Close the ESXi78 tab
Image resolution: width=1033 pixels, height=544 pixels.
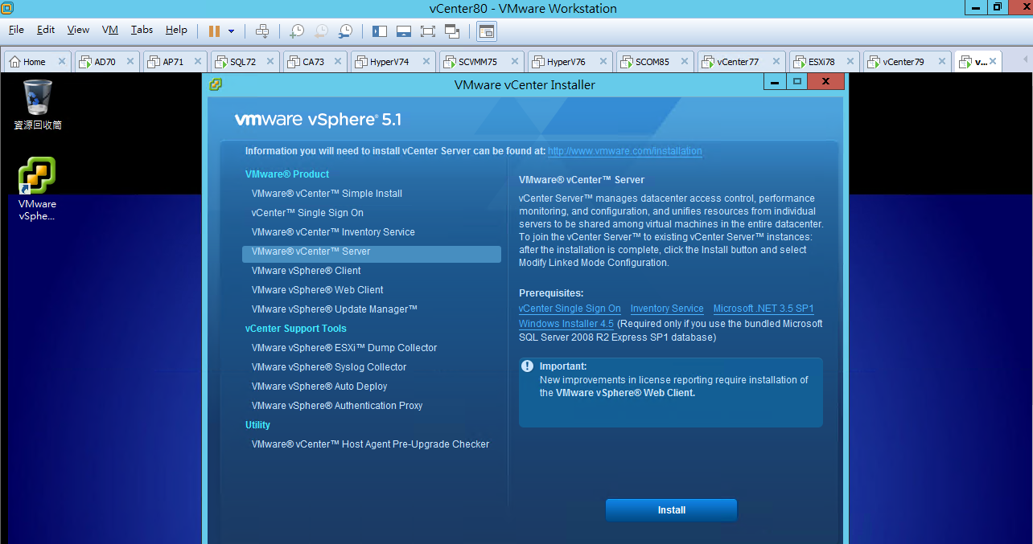[851, 62]
